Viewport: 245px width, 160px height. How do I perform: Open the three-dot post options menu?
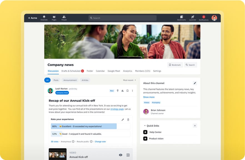tap(132, 91)
